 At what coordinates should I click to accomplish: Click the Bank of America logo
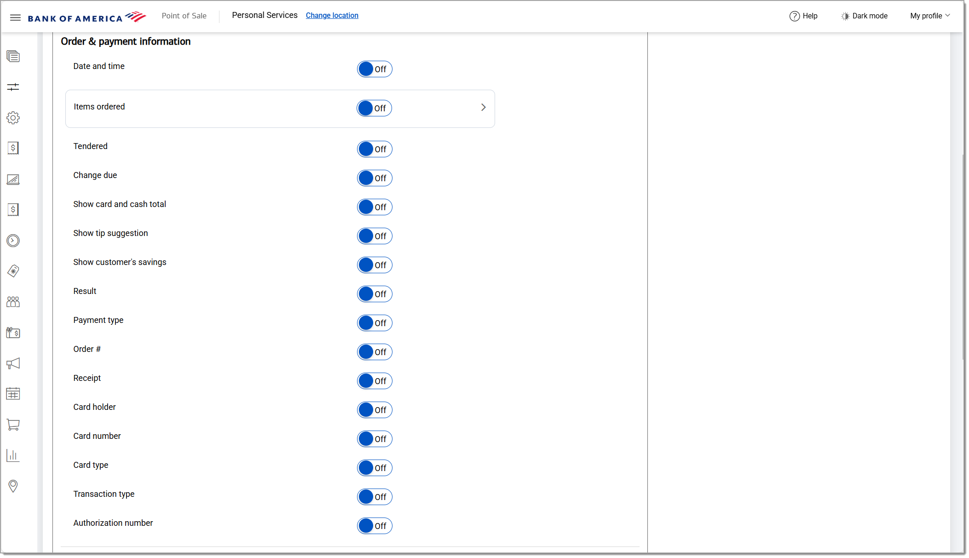tap(87, 17)
